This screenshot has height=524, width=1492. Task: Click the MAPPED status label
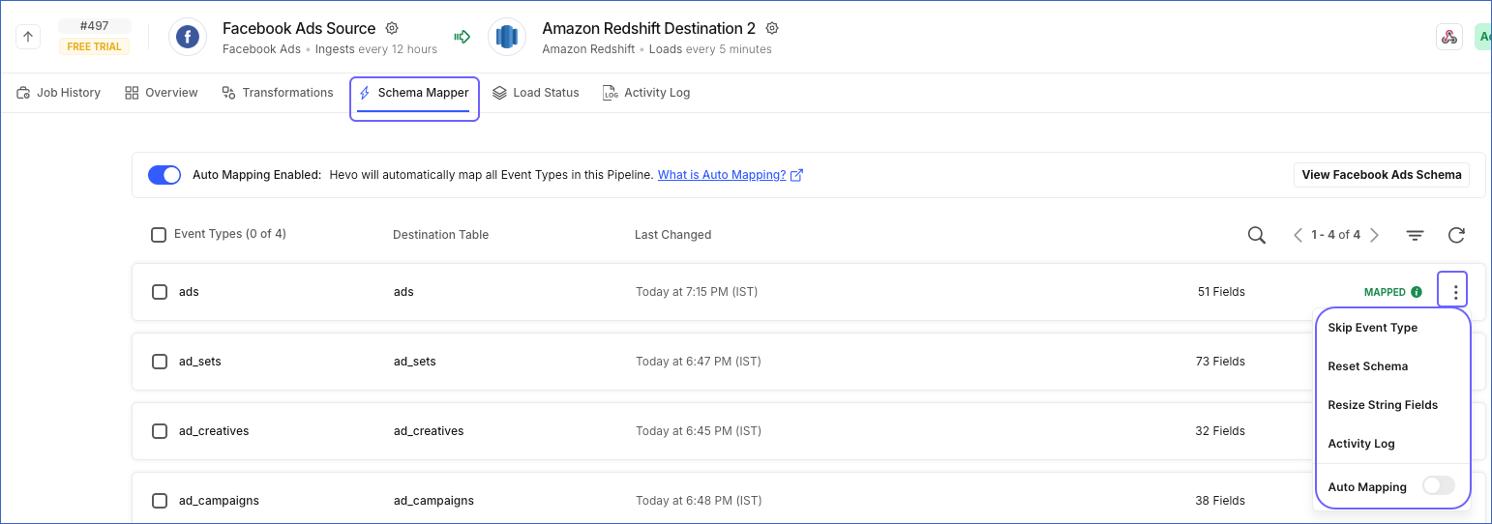(x=1385, y=292)
